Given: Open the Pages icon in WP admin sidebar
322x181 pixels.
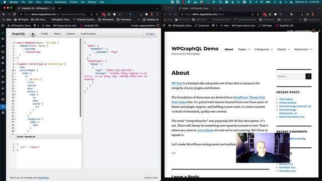Looking at the screenshot, I should (x=3, y=58).
